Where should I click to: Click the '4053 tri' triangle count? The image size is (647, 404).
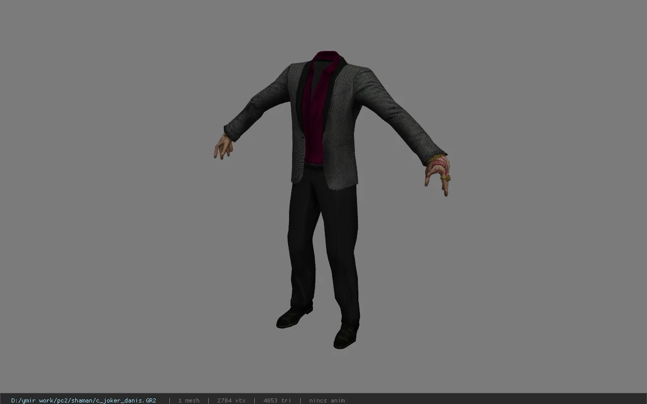[x=277, y=400]
